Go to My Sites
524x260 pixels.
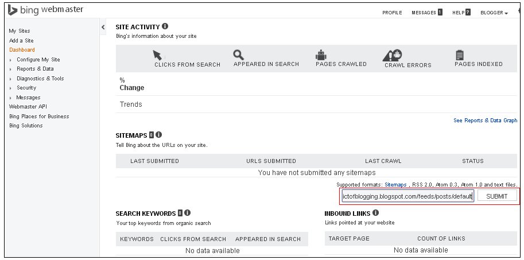pyautogui.click(x=20, y=31)
